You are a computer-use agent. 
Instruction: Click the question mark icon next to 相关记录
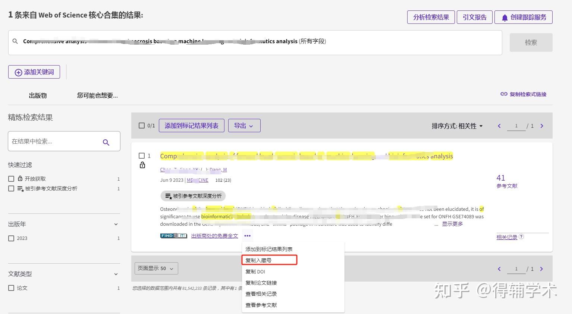[x=521, y=237]
